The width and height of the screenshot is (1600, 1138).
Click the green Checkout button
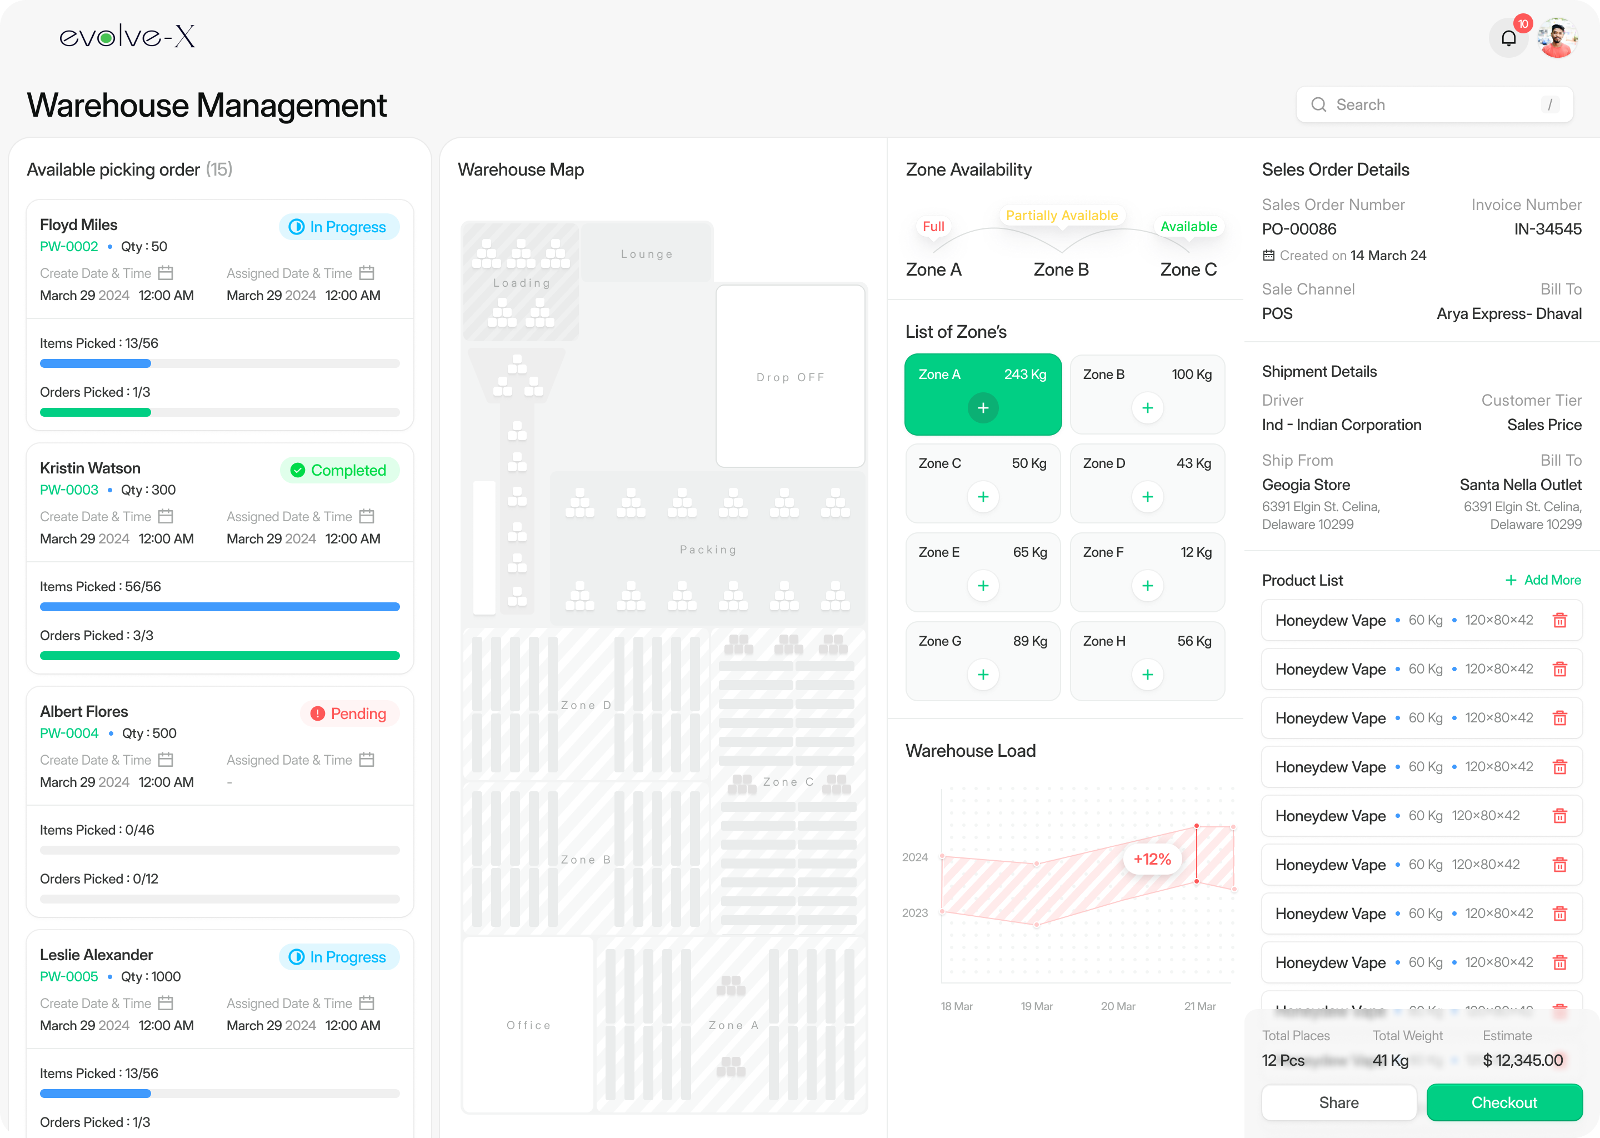click(1503, 1102)
